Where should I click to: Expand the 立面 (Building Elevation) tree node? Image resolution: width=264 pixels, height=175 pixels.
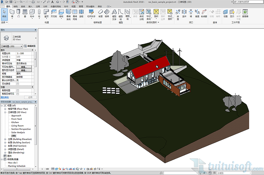(x=5, y=139)
